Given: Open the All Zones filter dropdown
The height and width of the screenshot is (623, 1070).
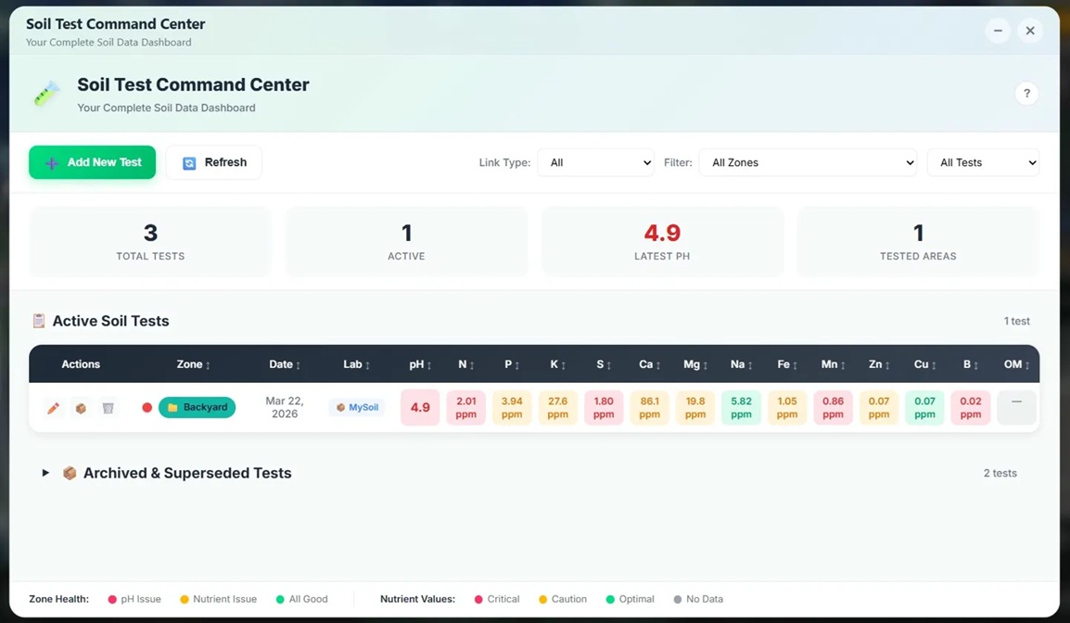Looking at the screenshot, I should pos(807,162).
